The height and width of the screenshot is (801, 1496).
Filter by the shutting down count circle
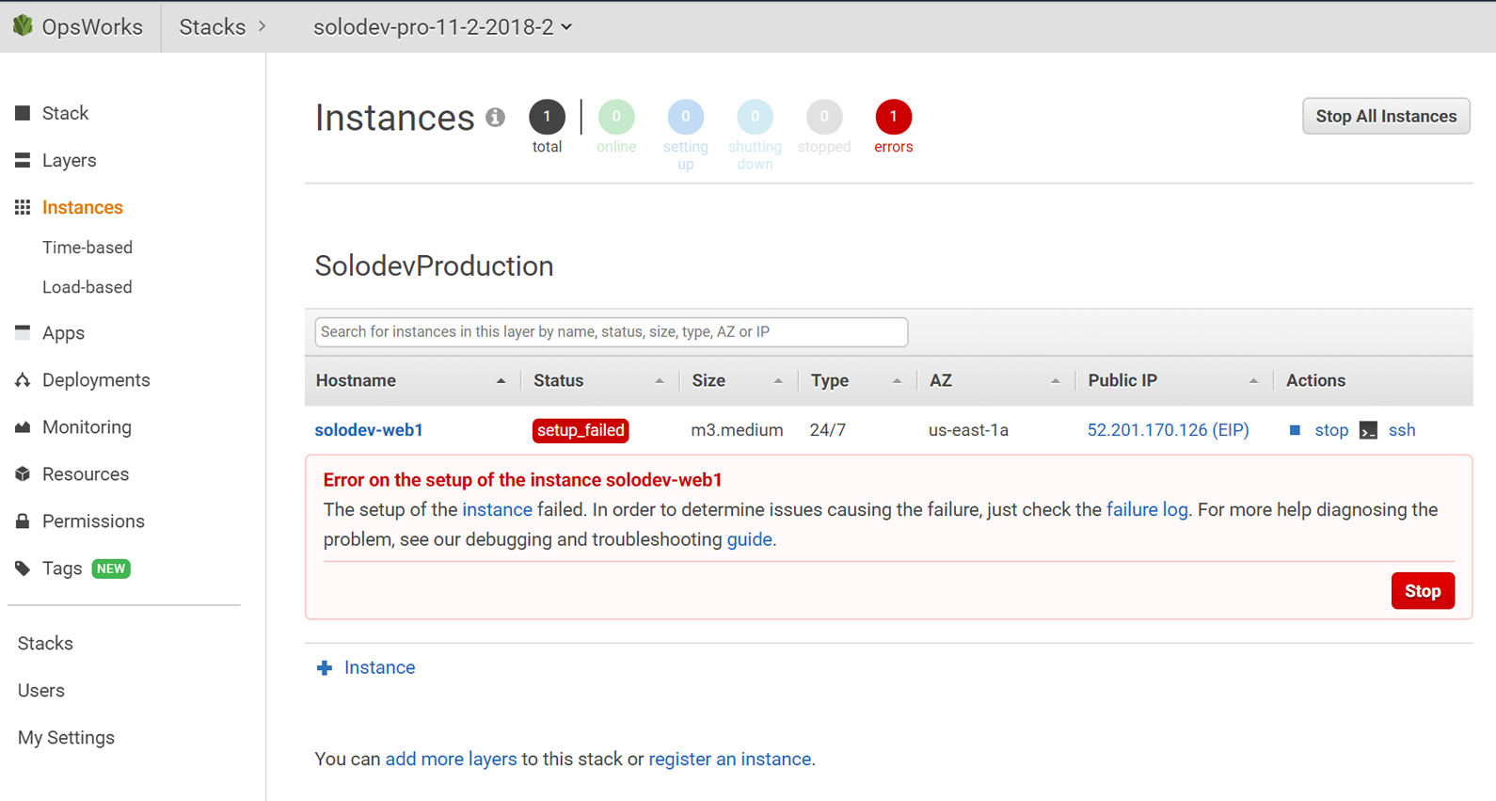(755, 117)
